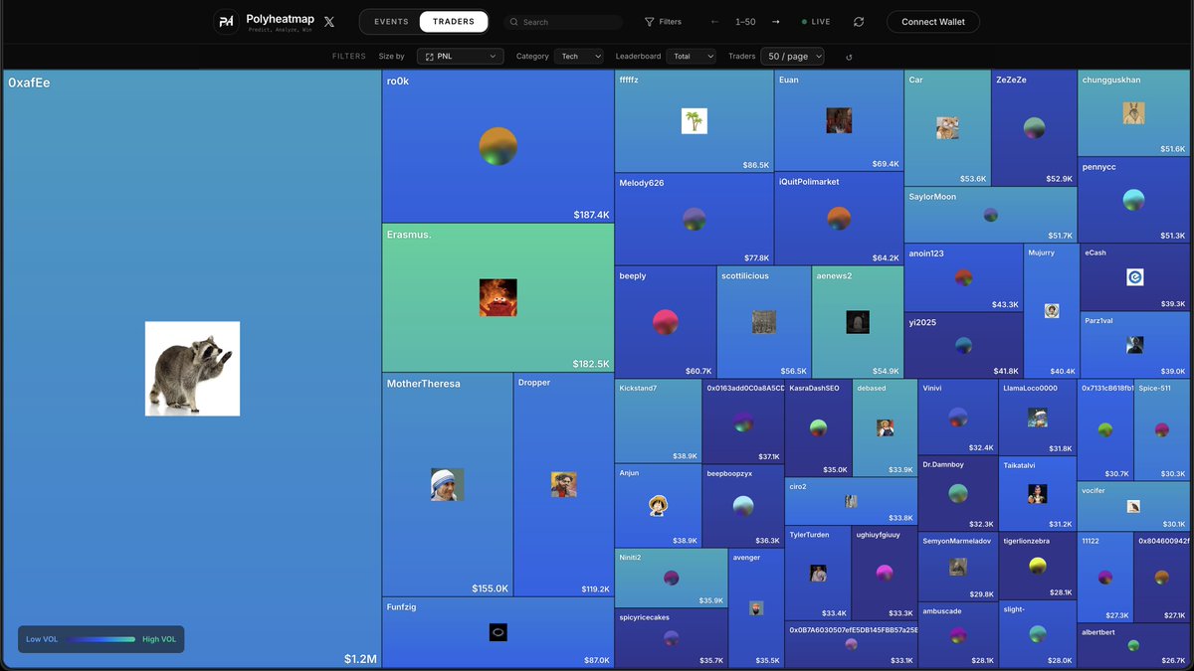This screenshot has width=1194, height=671.
Task: Click tigerlionzebra yellow orb avatar
Action: click(x=1038, y=566)
